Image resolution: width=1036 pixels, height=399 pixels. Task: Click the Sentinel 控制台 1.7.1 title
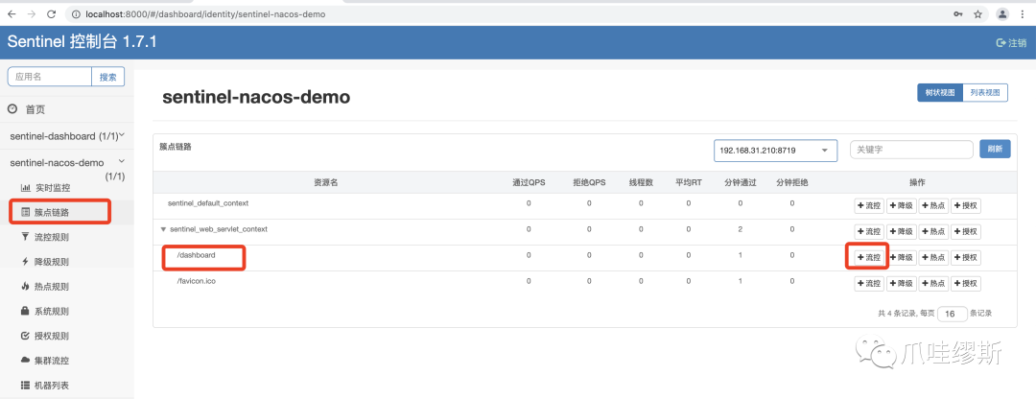coord(82,42)
